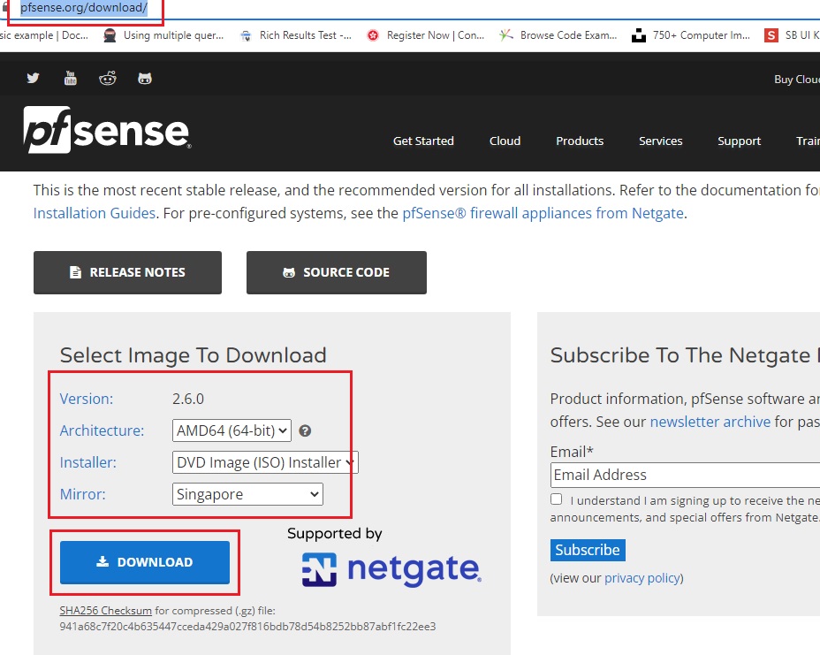Image resolution: width=820 pixels, height=655 pixels.
Task: Open the privacy policy link
Action: tap(642, 578)
